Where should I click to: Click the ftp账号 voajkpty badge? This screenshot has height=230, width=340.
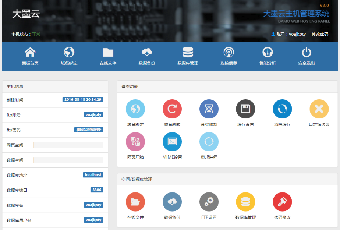93,115
